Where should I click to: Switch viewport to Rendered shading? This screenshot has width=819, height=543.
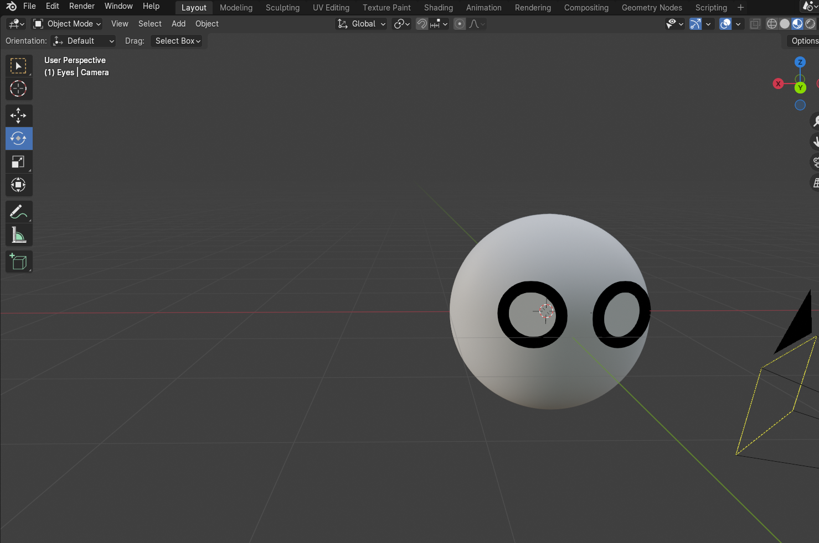[x=810, y=24]
